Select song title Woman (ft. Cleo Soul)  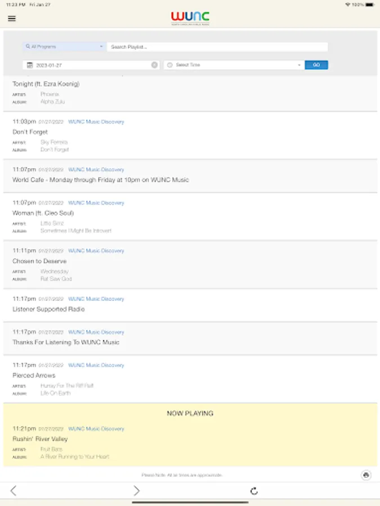[x=43, y=213]
